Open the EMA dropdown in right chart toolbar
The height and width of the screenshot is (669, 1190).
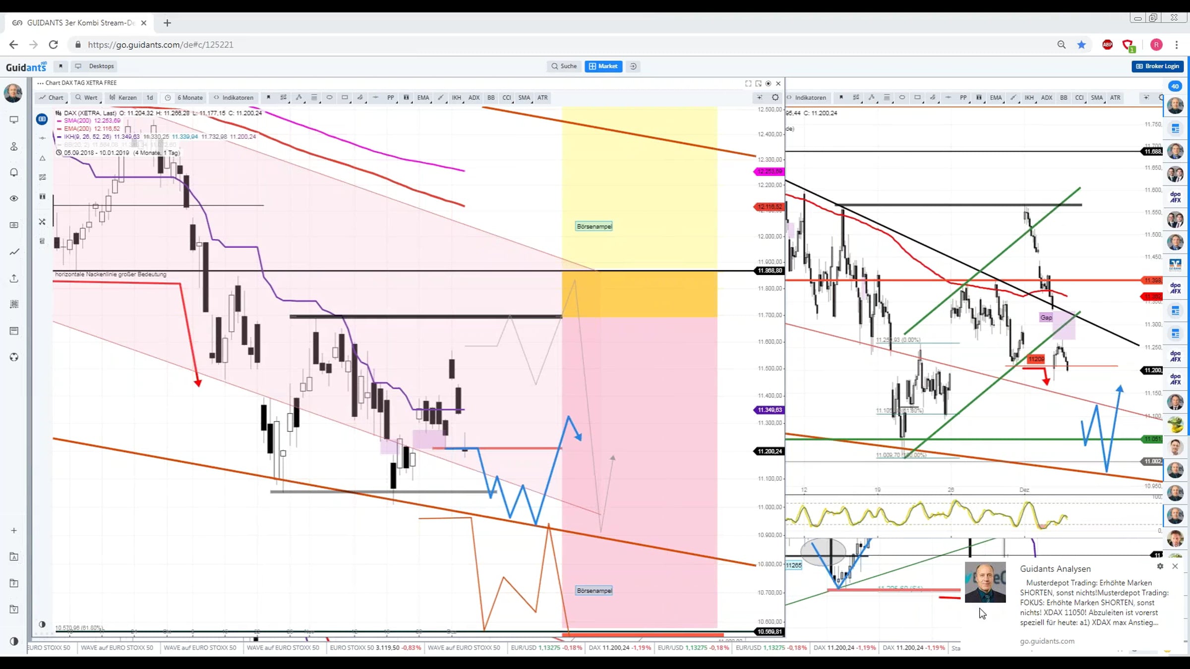(996, 98)
